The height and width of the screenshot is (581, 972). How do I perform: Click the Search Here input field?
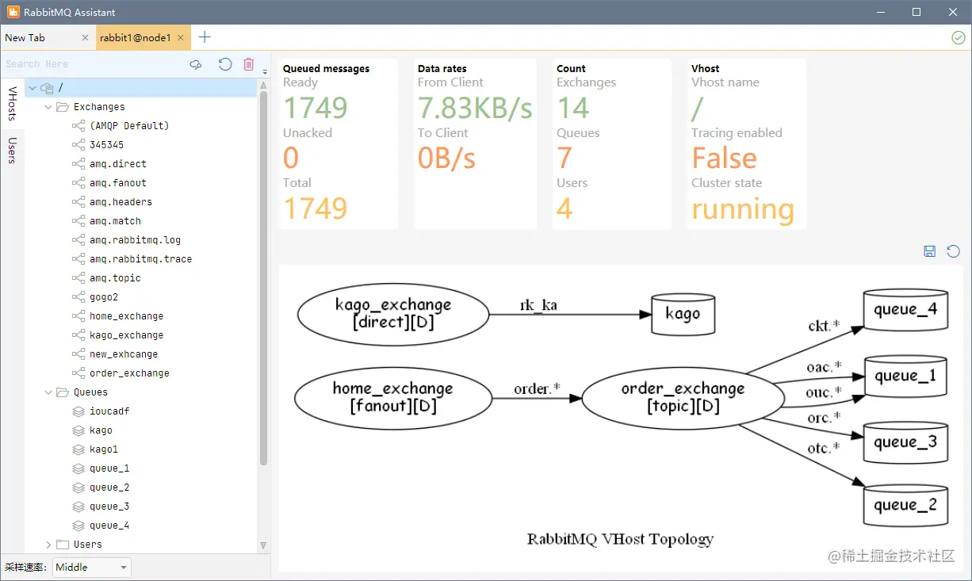click(94, 64)
